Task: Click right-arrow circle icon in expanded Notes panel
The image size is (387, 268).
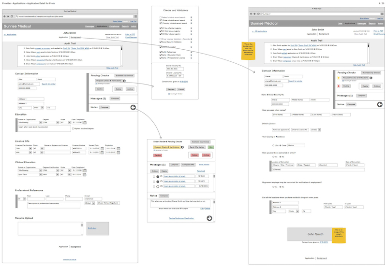Action: (209, 218)
